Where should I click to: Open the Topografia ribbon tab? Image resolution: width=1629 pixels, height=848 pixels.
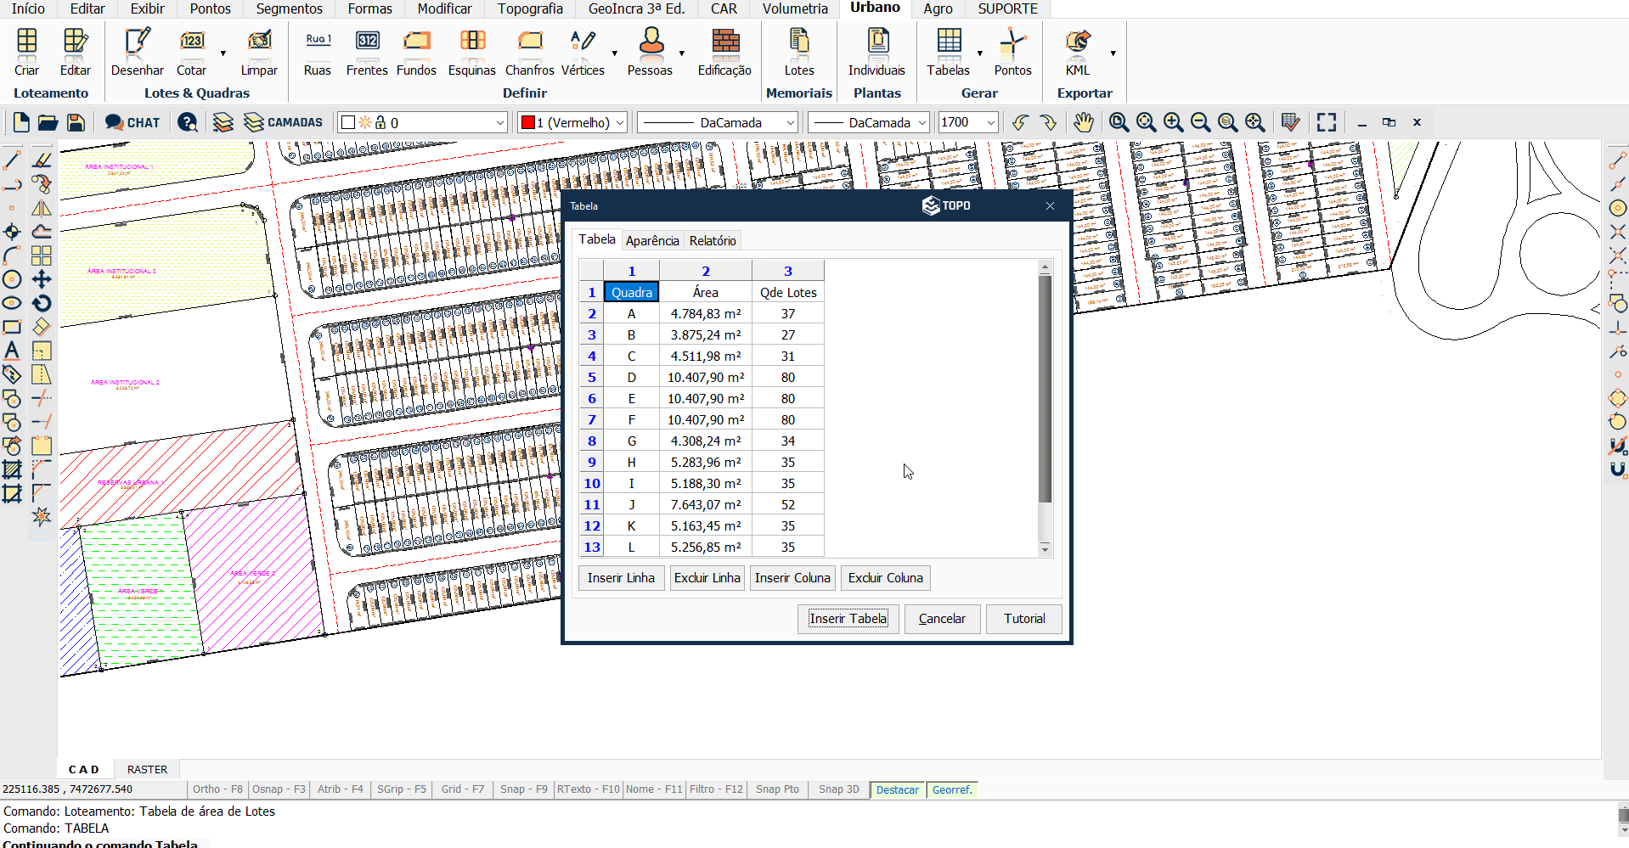click(530, 8)
